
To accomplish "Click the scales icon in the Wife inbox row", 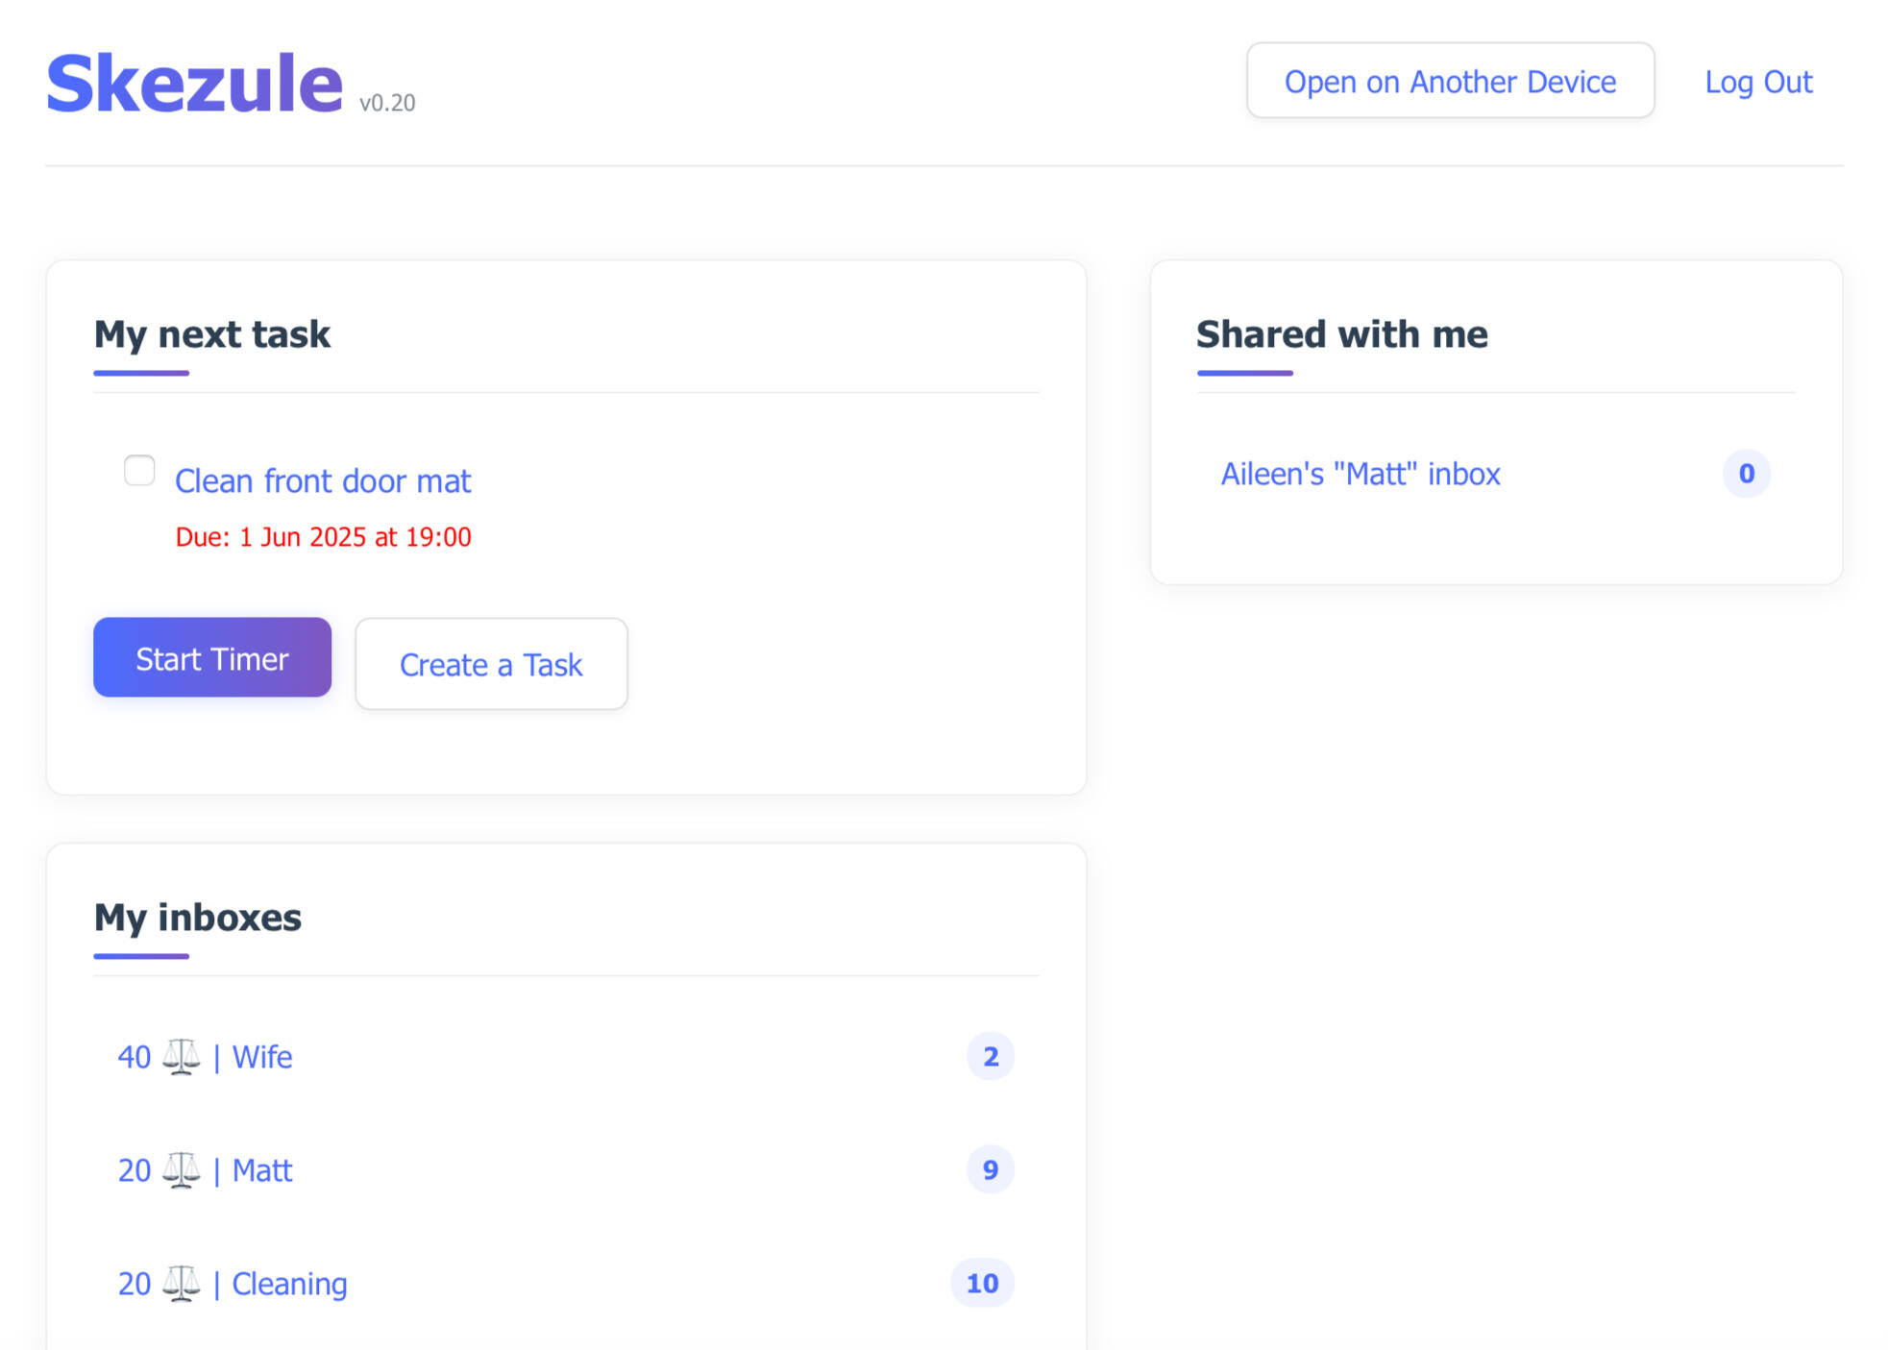I will [181, 1056].
